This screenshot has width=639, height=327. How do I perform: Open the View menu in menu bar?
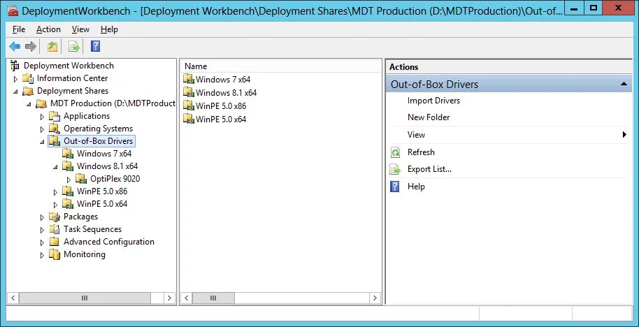point(80,29)
